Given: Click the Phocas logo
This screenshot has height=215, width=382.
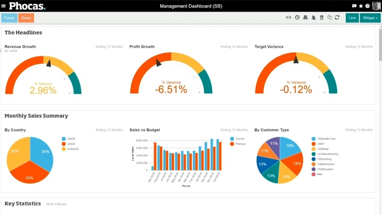Looking at the screenshot, I should (x=27, y=6).
